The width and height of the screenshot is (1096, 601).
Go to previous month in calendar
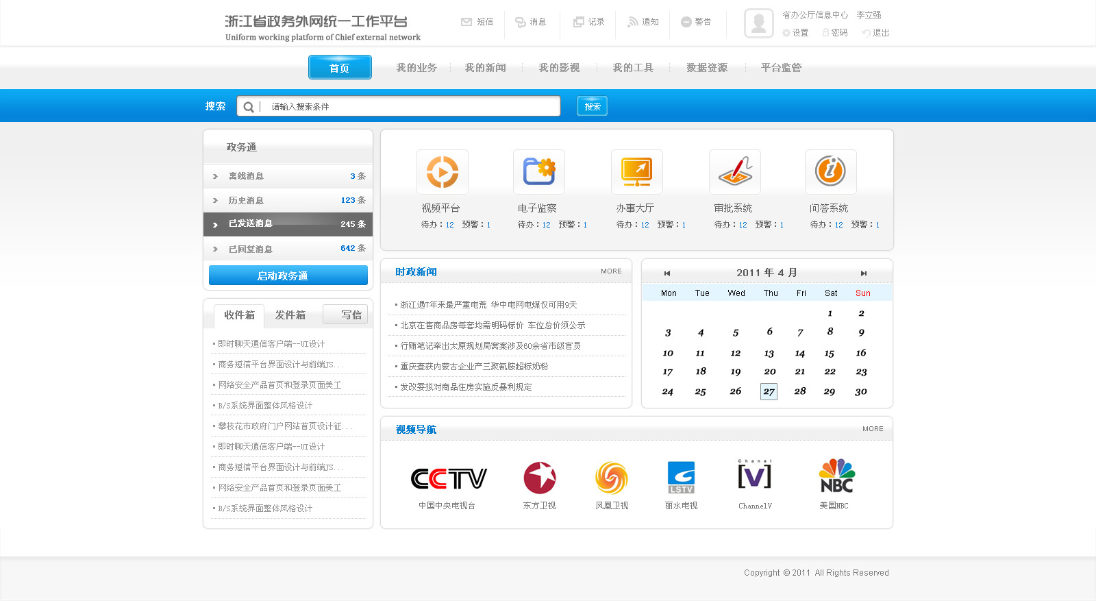(667, 273)
